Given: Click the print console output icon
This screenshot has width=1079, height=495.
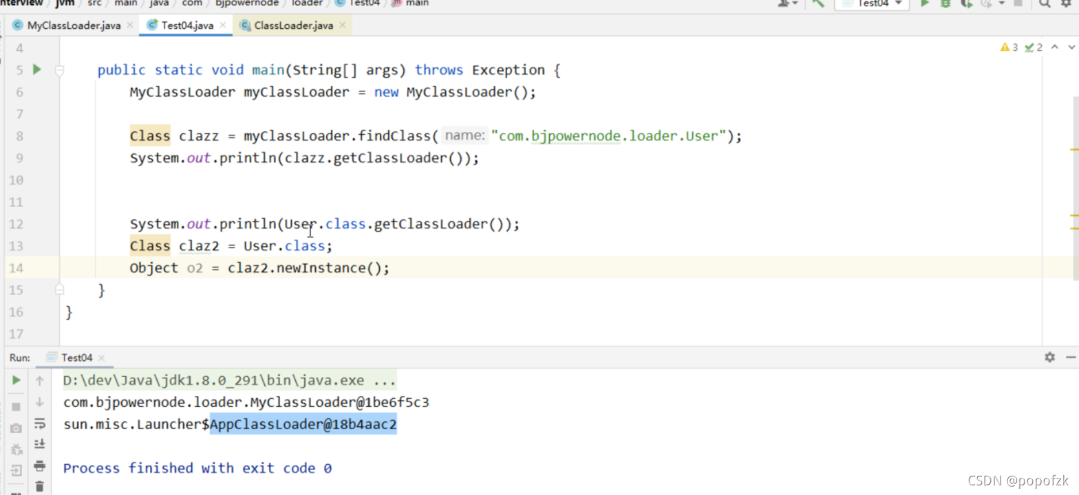Looking at the screenshot, I should (x=40, y=465).
